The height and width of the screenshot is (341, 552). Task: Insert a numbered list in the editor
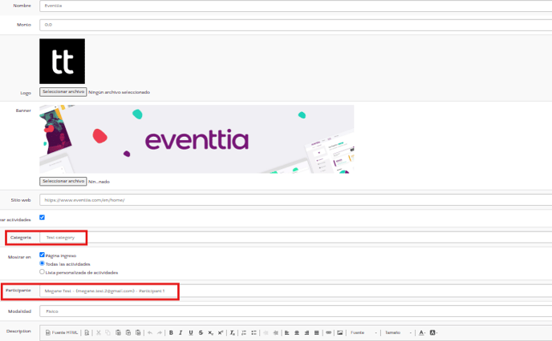pos(243,331)
